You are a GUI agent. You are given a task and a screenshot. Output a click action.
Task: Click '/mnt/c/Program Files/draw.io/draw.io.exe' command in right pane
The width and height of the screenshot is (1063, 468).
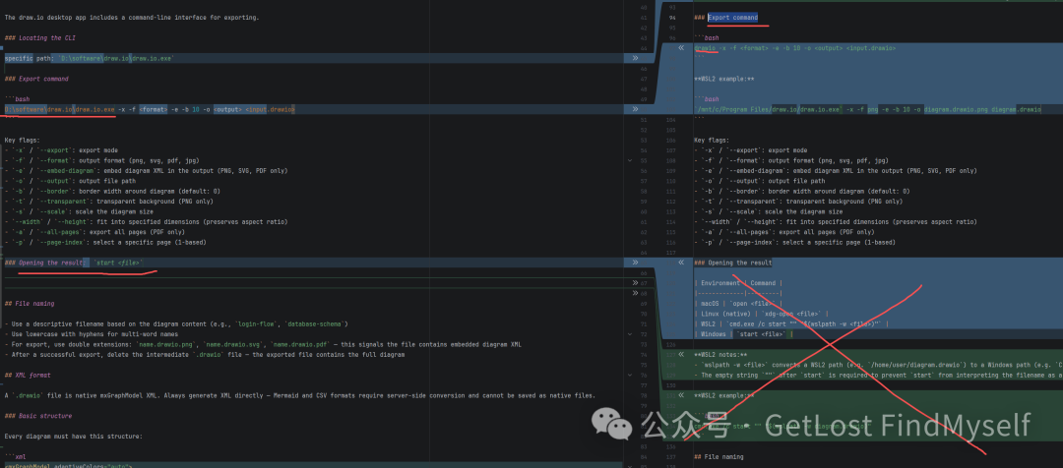868,109
